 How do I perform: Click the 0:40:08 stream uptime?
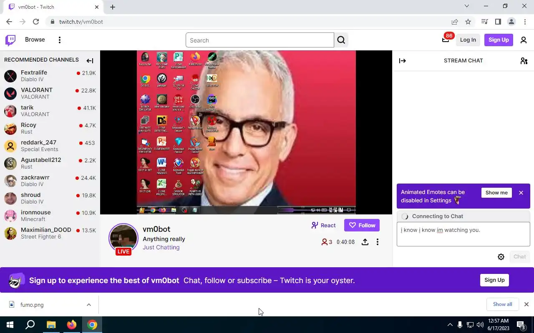click(x=345, y=242)
